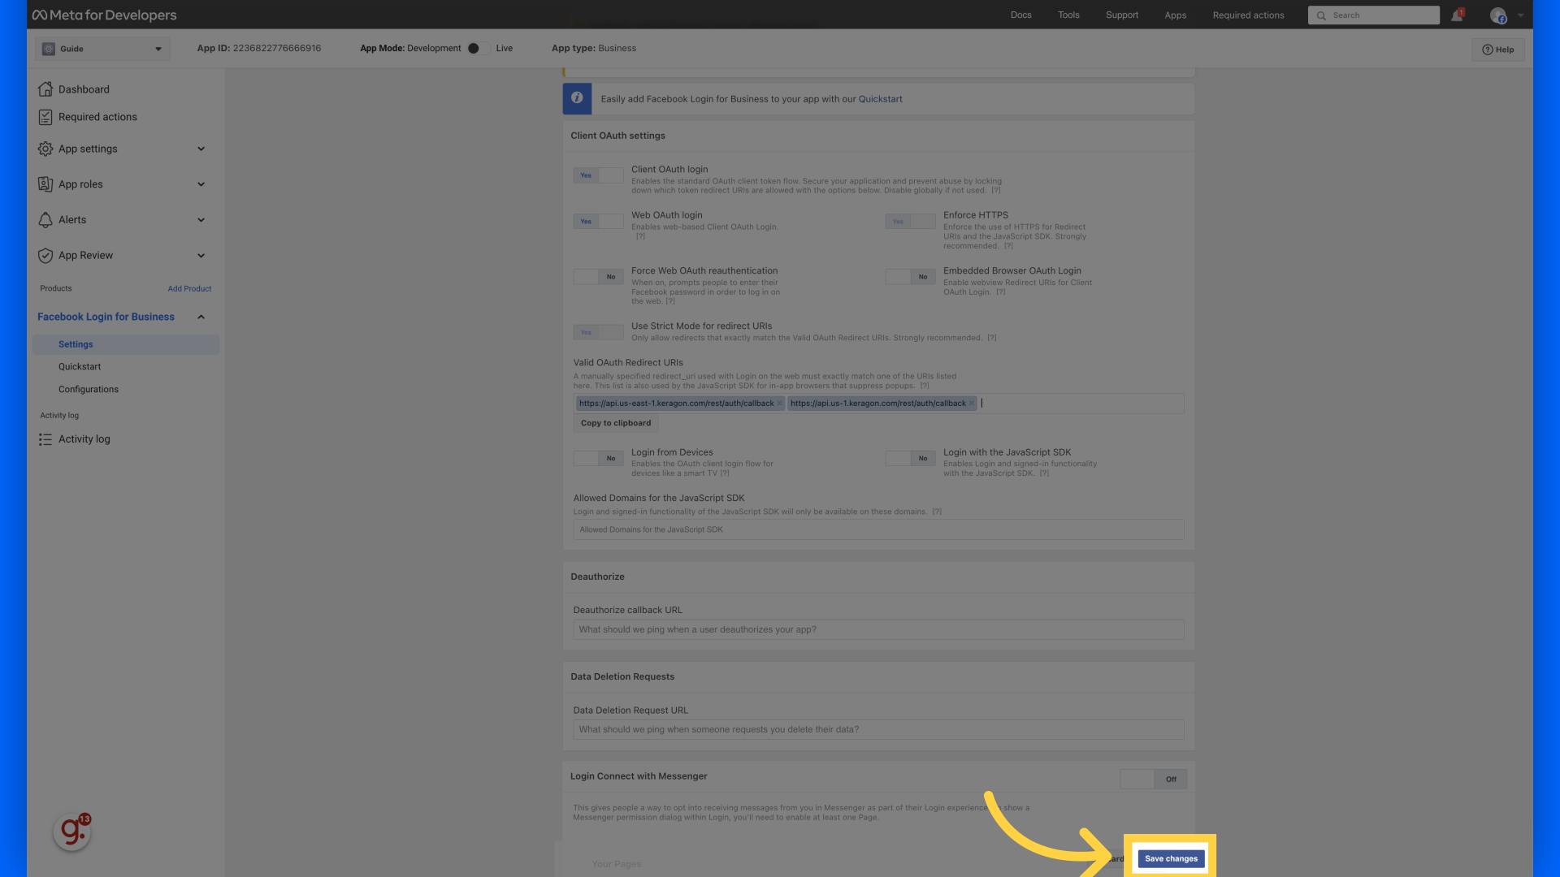This screenshot has width=1560, height=877.
Task: Switch App Mode toggle to Live
Action: point(478,49)
